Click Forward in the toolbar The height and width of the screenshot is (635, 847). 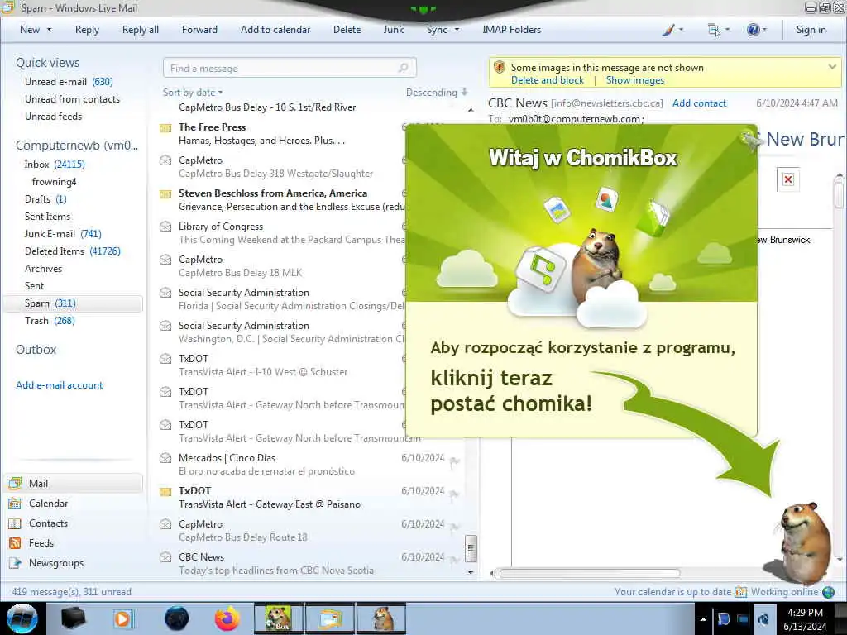click(x=199, y=30)
